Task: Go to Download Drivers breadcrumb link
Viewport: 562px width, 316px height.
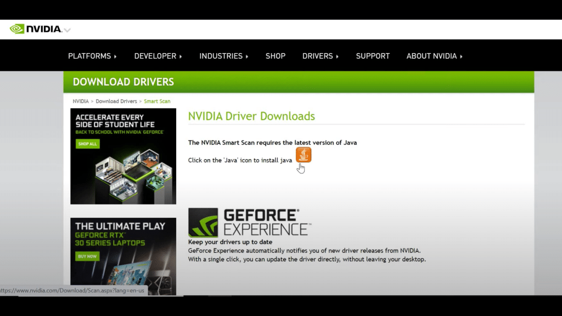Action: point(116,101)
